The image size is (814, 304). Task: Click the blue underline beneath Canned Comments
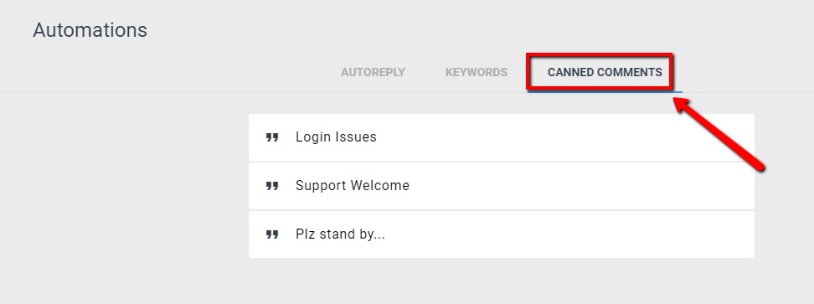pos(605,92)
